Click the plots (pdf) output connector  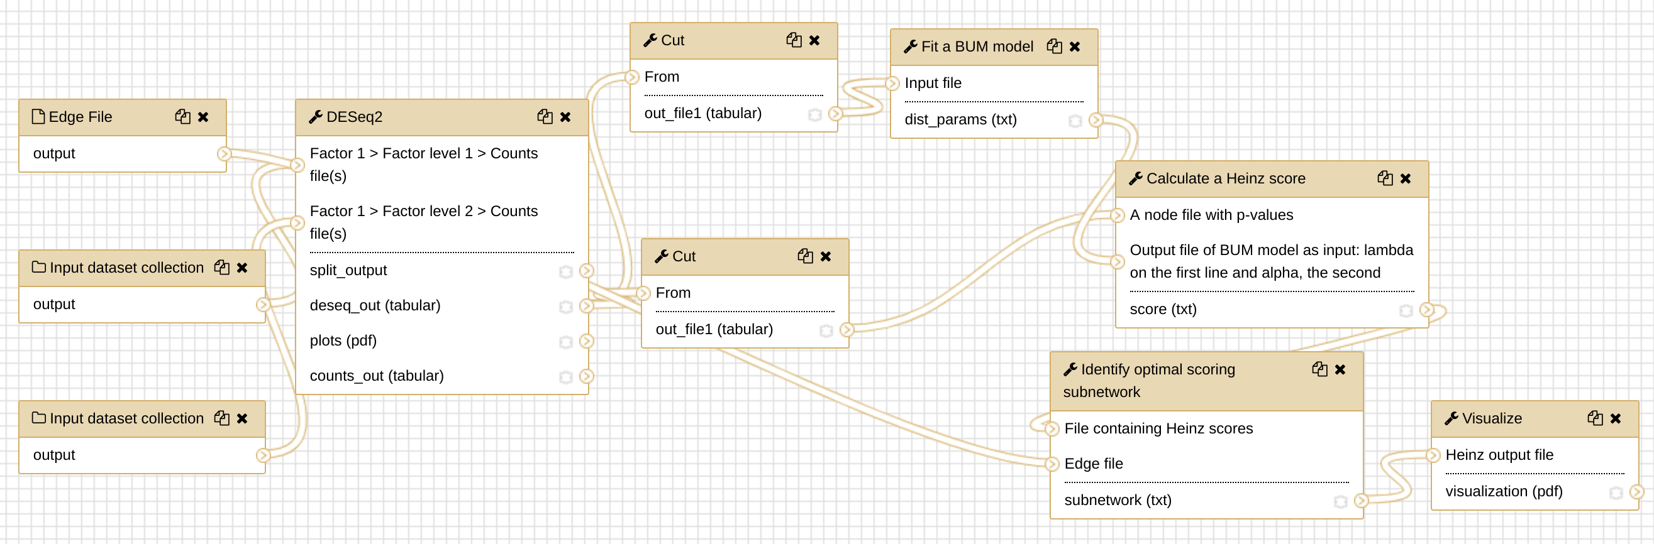point(586,340)
